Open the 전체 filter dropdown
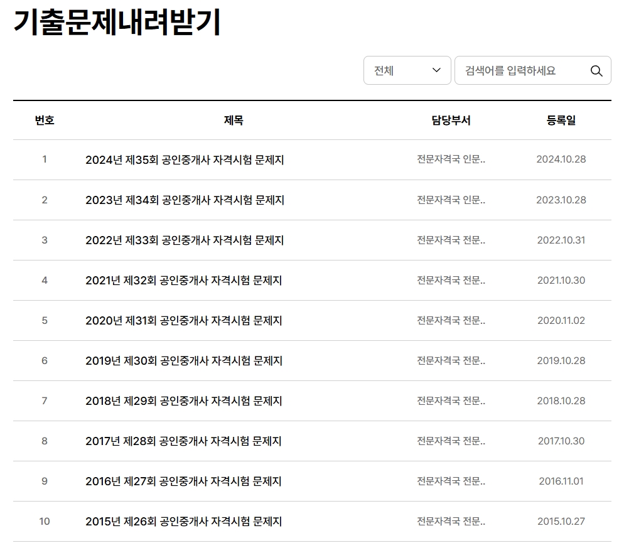624x548 pixels. pyautogui.click(x=407, y=70)
